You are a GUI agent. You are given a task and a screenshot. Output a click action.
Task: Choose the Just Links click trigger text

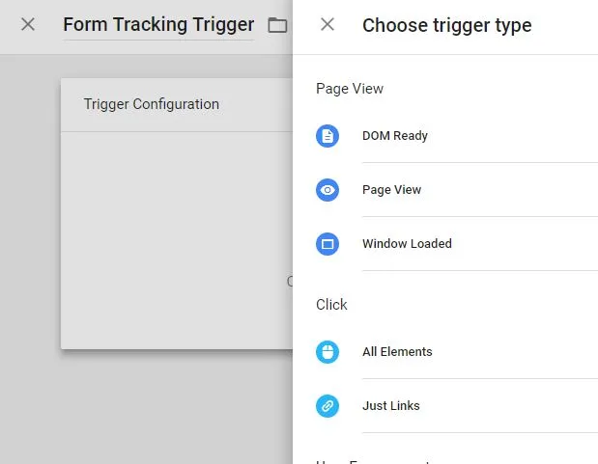click(x=391, y=406)
